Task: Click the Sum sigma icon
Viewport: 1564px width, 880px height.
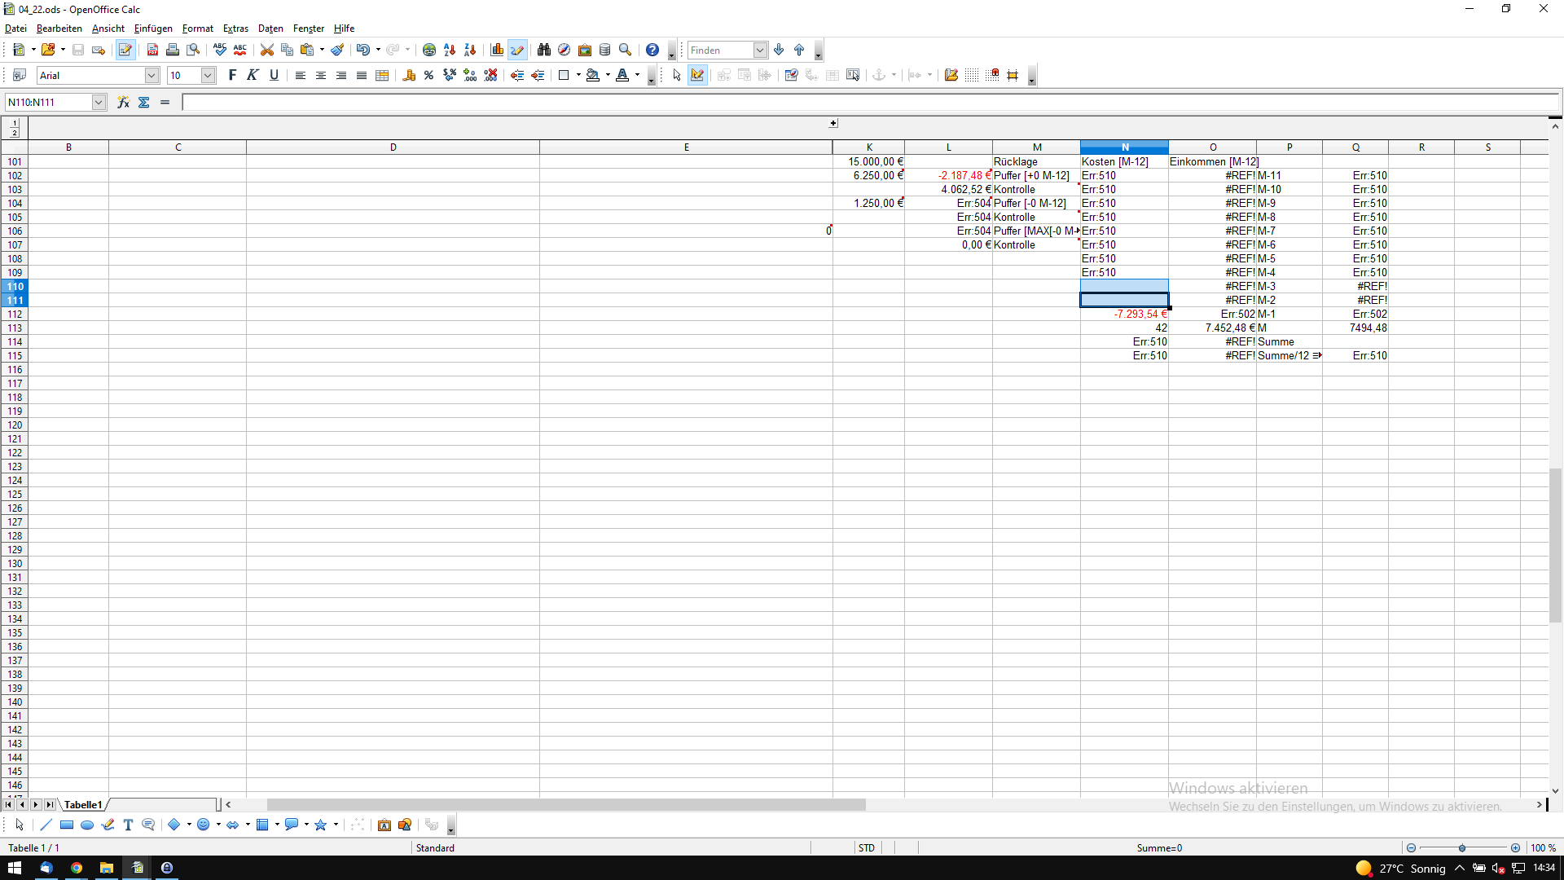Action: pos(144,102)
